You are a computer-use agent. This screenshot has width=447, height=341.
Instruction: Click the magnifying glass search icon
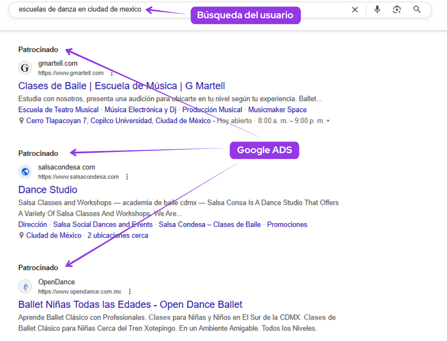(x=416, y=9)
